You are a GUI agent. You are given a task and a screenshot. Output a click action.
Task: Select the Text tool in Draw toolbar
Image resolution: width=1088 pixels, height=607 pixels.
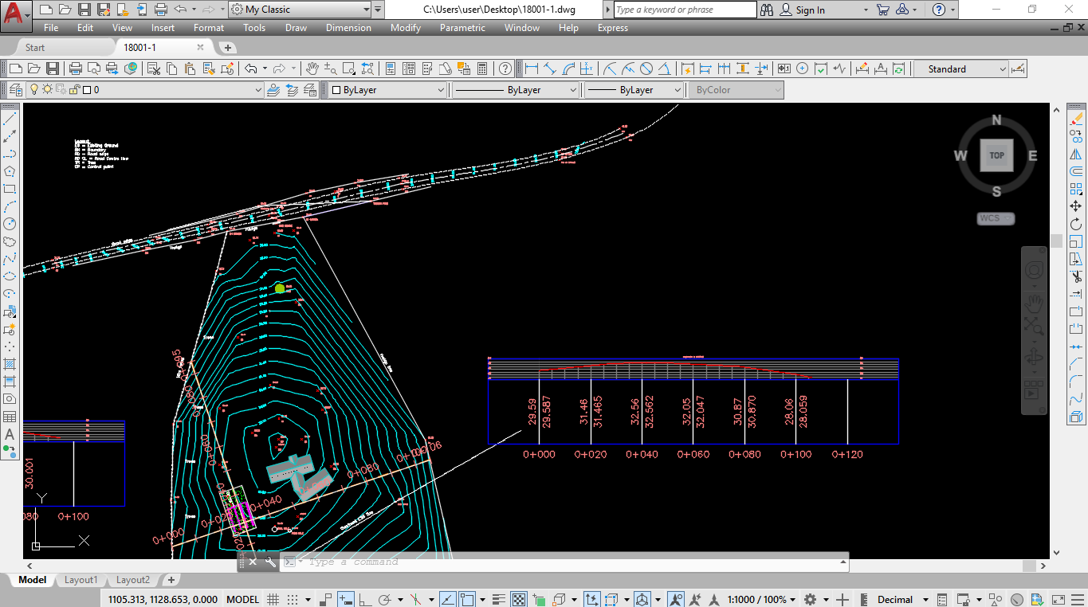10,434
